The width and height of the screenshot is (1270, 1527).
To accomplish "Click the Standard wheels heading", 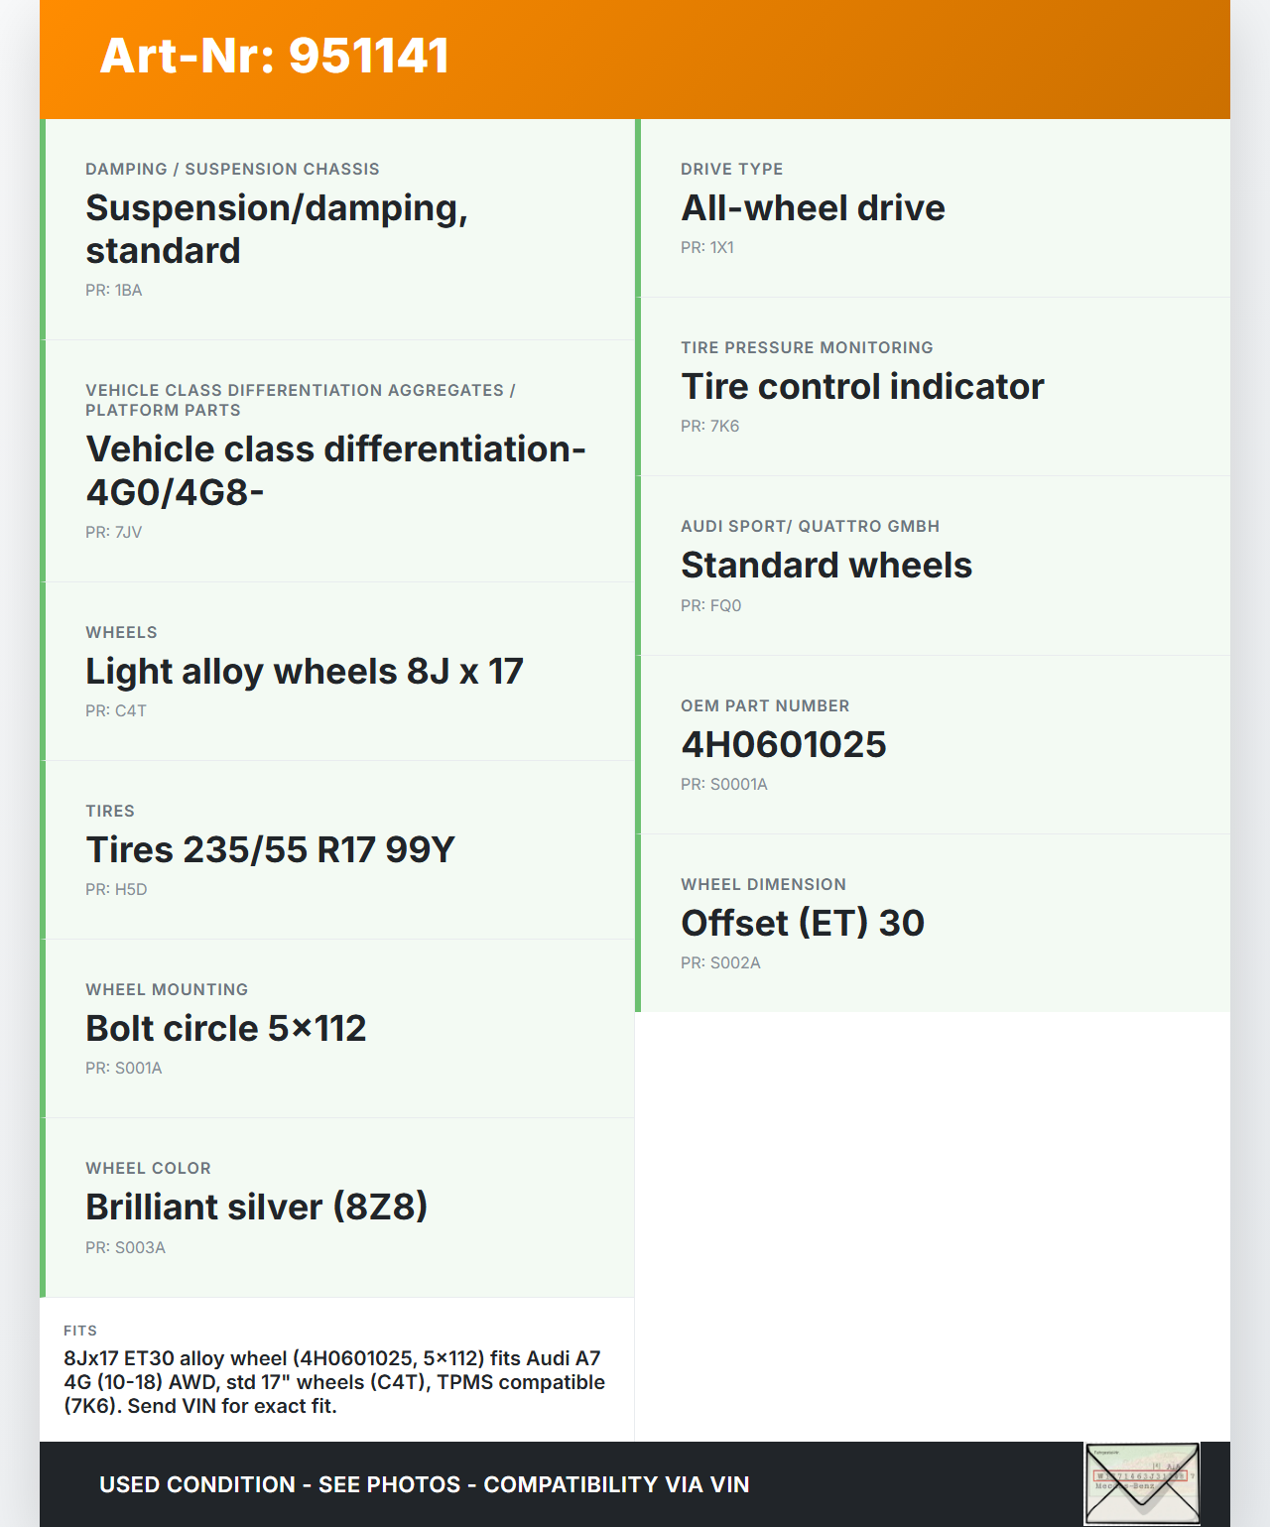I will click(826, 566).
